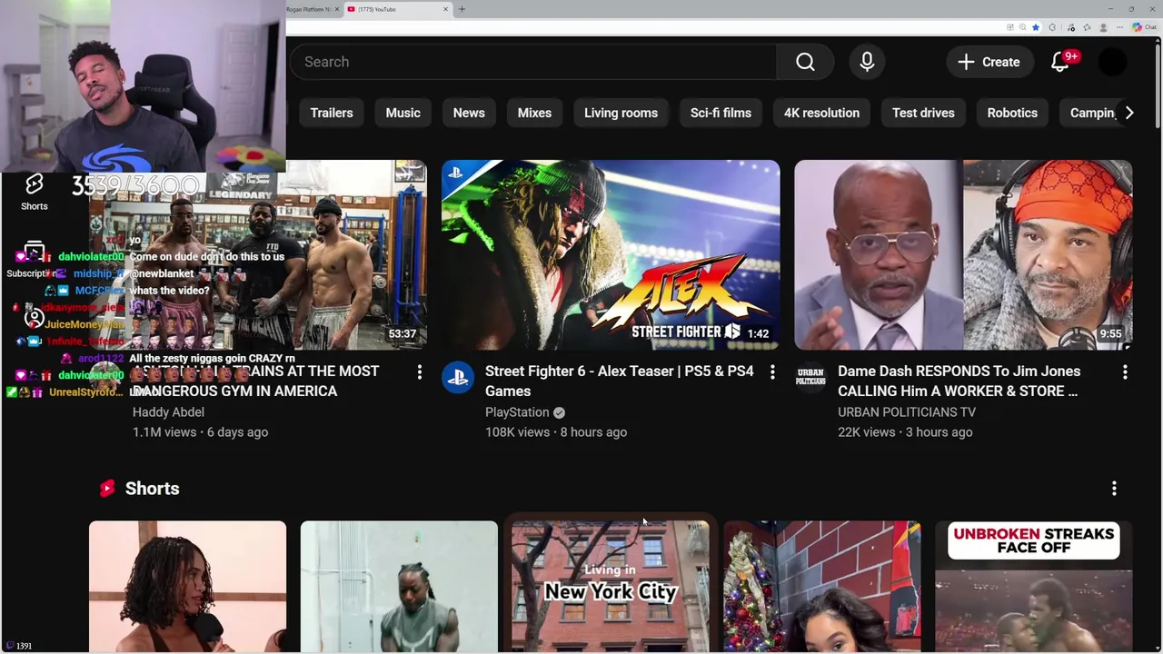Select the Music chip
Image resolution: width=1163 pixels, height=654 pixels.
tap(403, 113)
